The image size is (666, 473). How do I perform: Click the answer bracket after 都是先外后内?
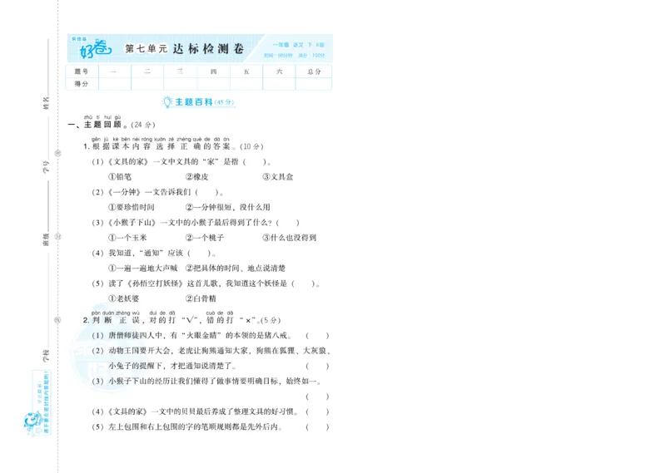(317, 427)
